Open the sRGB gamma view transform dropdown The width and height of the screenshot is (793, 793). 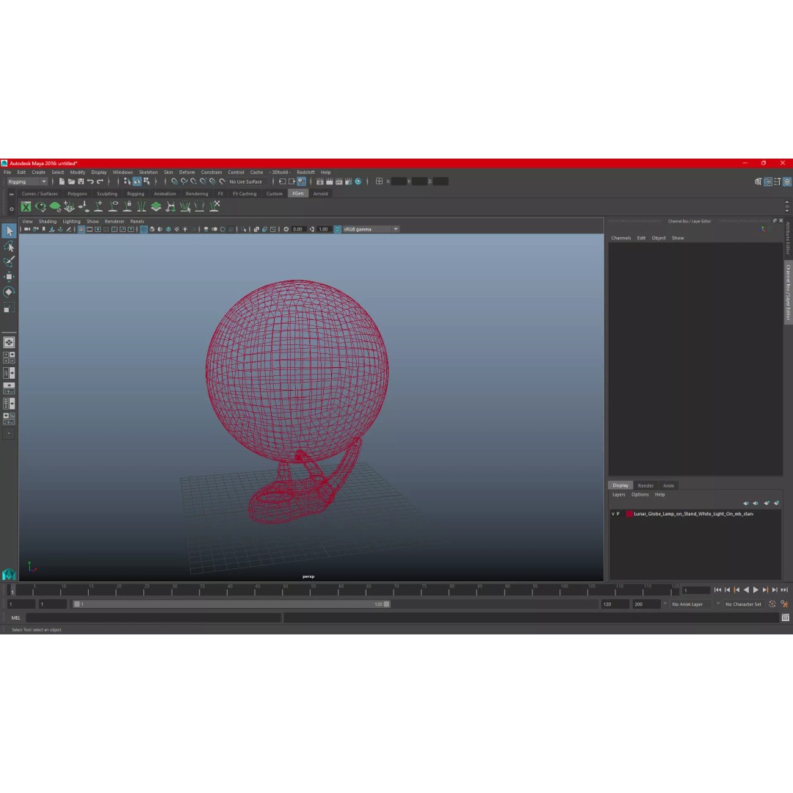(x=372, y=229)
